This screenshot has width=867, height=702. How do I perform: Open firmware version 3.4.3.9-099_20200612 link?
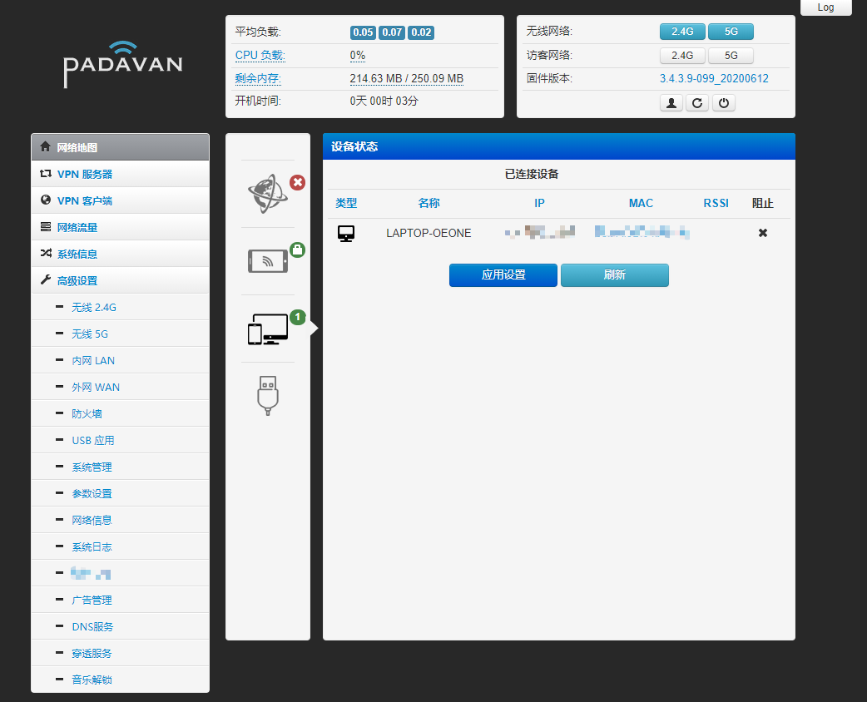tap(714, 78)
